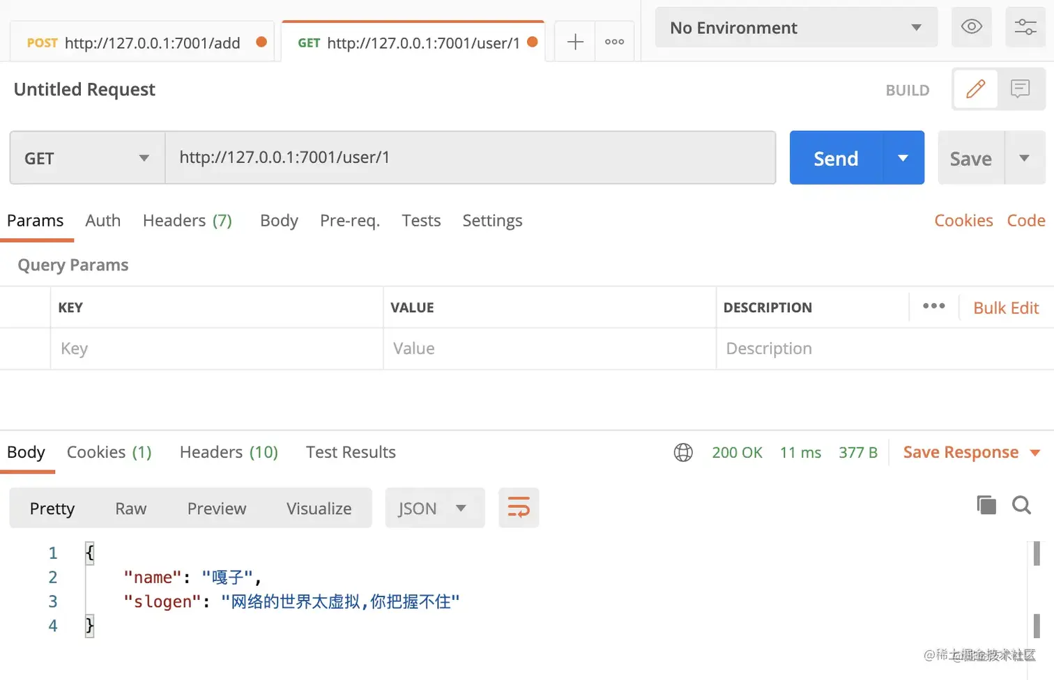Expand the Save button dropdown arrow

[1025, 158]
